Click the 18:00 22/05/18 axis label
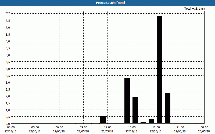 pos(156,129)
